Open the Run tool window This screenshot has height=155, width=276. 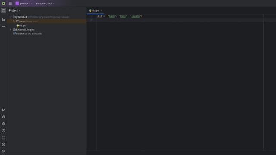pos(3,110)
